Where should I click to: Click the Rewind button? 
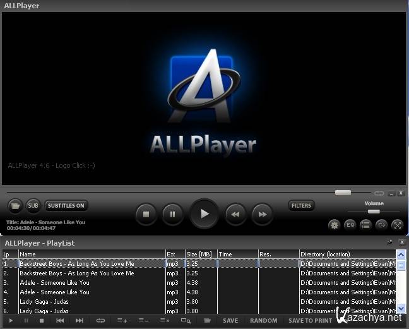(x=235, y=214)
